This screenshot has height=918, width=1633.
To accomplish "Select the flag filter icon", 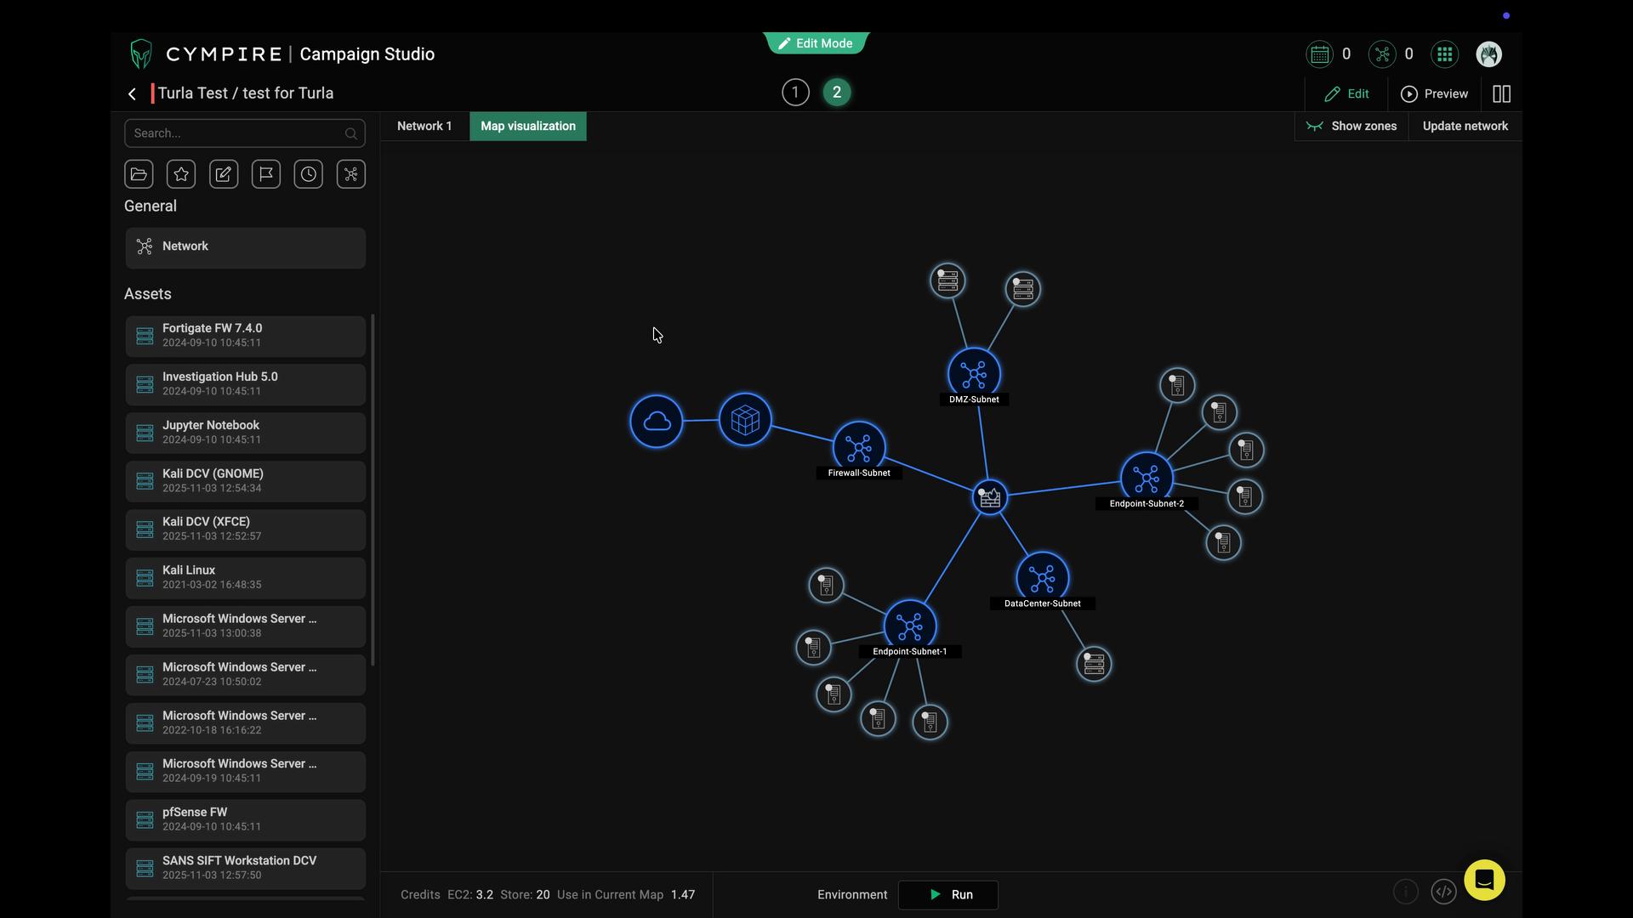I will tap(266, 174).
